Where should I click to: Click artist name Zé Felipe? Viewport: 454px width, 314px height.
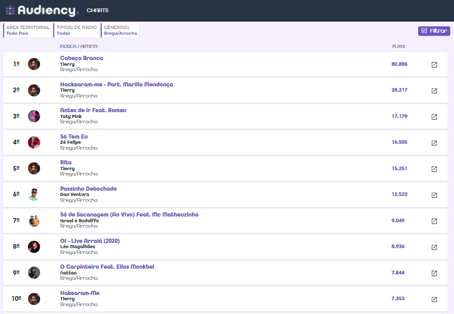[x=70, y=142]
